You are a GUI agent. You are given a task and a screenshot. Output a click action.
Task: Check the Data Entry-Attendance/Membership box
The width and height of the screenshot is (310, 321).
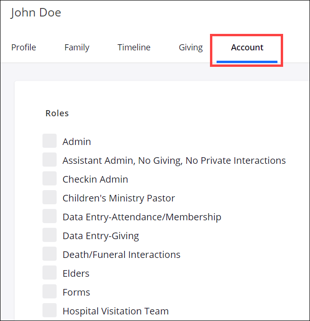click(x=50, y=217)
